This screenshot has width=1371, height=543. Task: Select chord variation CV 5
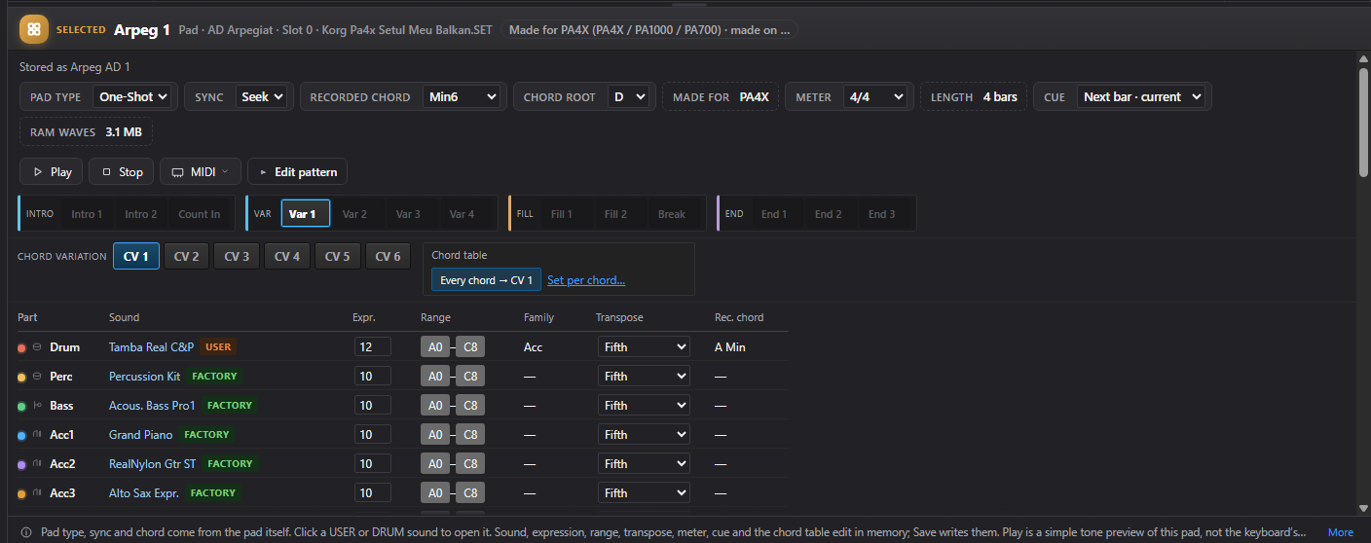(337, 257)
